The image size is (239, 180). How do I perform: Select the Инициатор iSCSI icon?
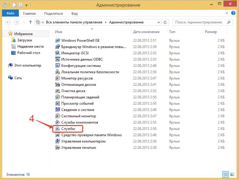point(58,53)
